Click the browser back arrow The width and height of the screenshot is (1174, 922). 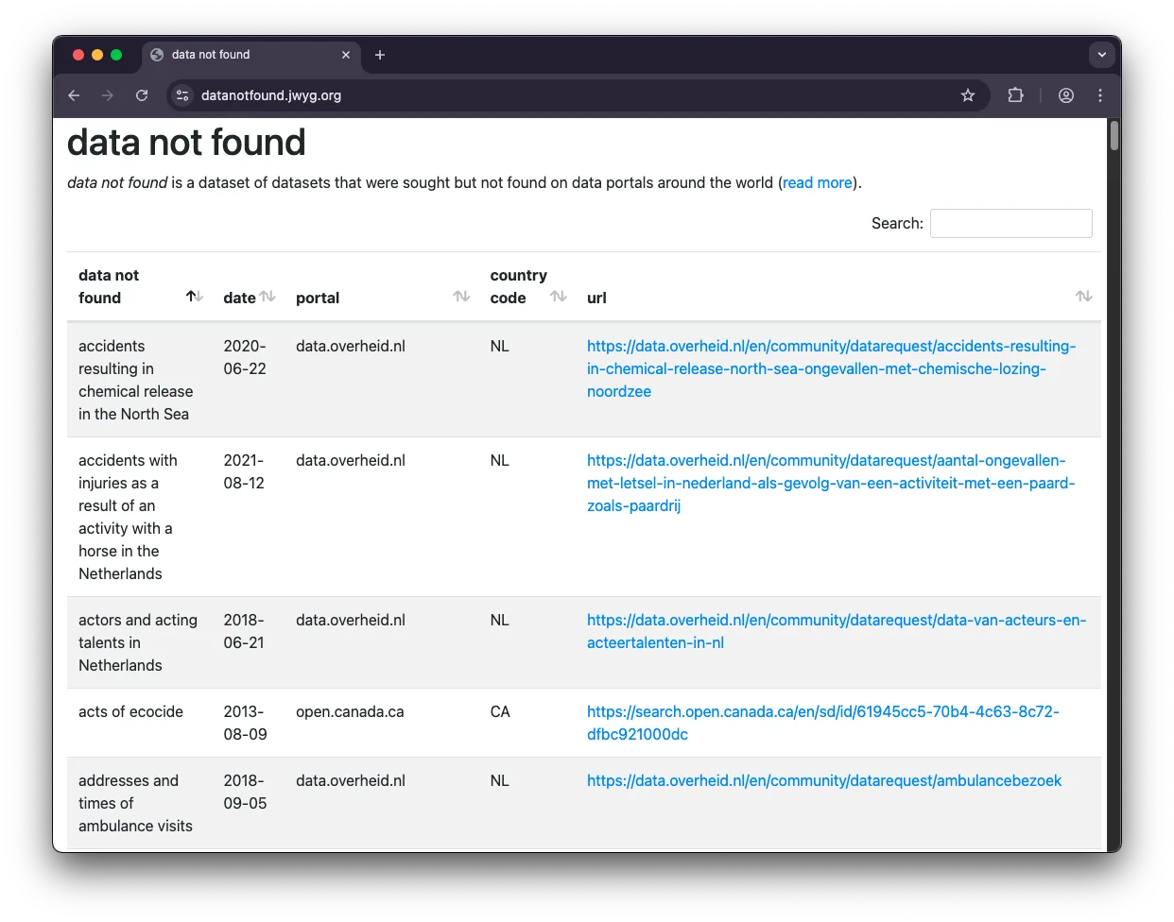coord(74,95)
